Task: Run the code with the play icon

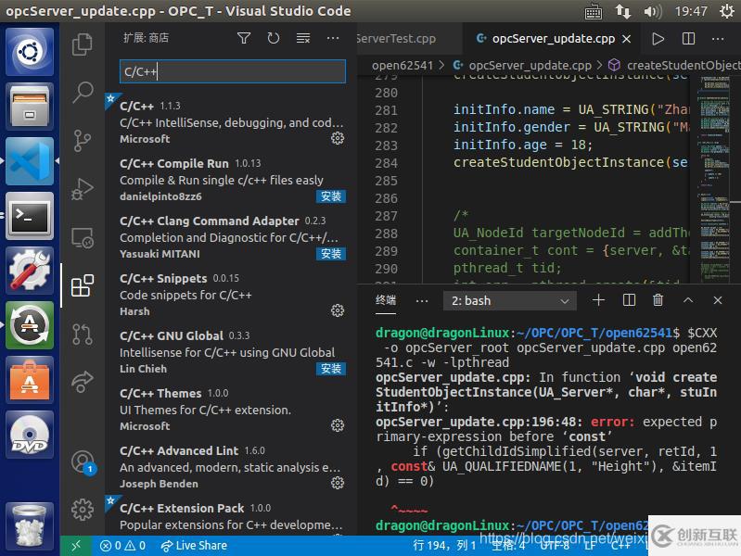Action: point(658,39)
